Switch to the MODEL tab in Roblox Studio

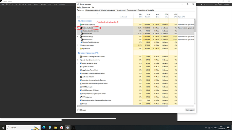pyautogui.click(x=36, y=4)
